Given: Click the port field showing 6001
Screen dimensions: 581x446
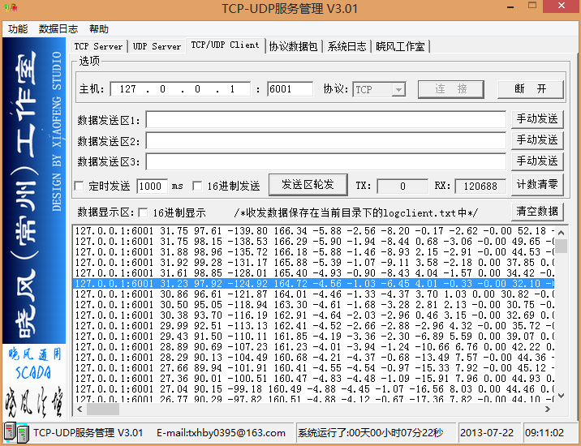Looking at the screenshot, I should (290, 89).
